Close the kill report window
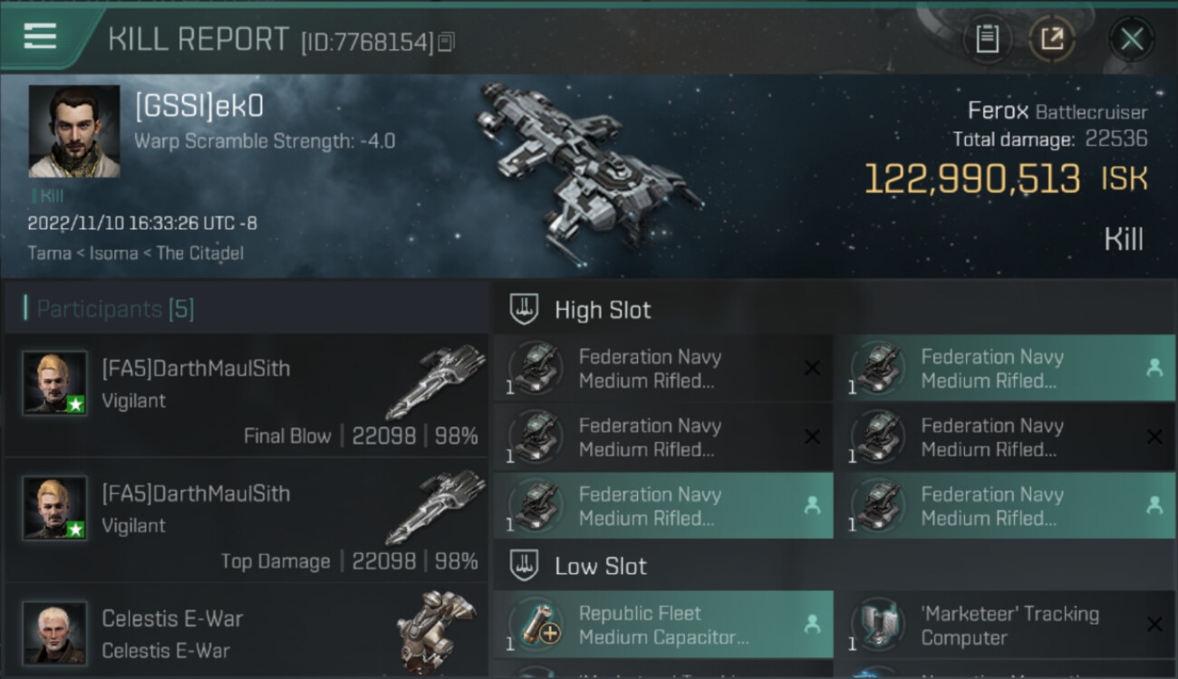The image size is (1178, 679). coord(1131,39)
